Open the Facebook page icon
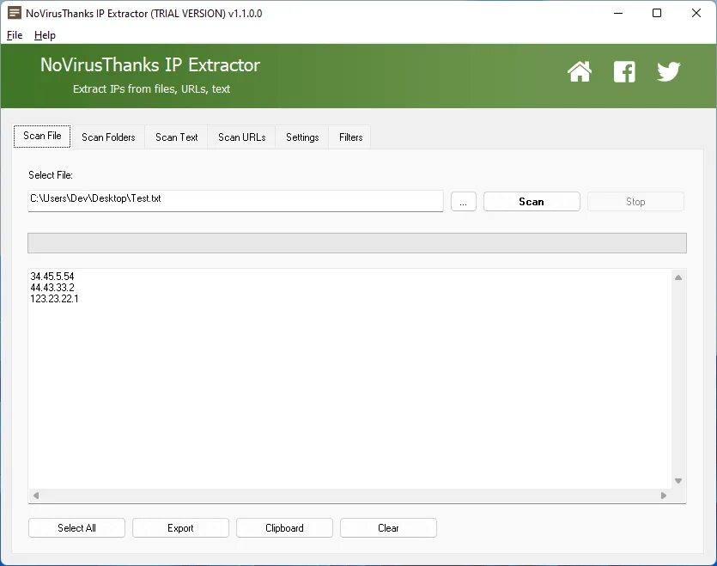This screenshot has width=717, height=566. (x=624, y=72)
